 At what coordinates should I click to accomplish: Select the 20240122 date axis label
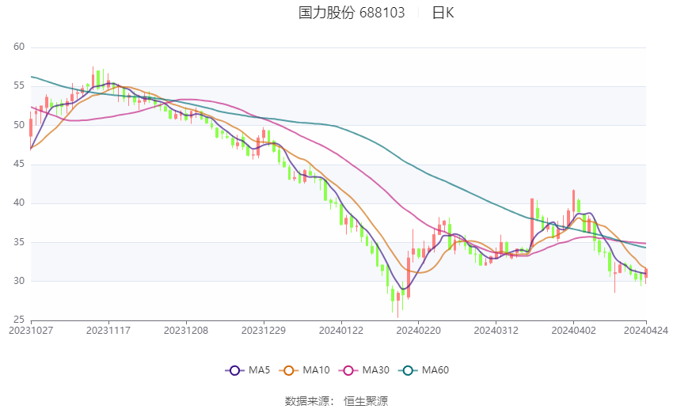[340, 331]
